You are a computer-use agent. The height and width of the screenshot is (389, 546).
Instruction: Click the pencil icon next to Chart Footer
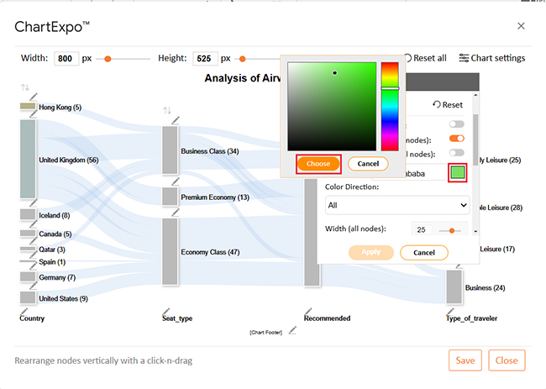click(292, 330)
